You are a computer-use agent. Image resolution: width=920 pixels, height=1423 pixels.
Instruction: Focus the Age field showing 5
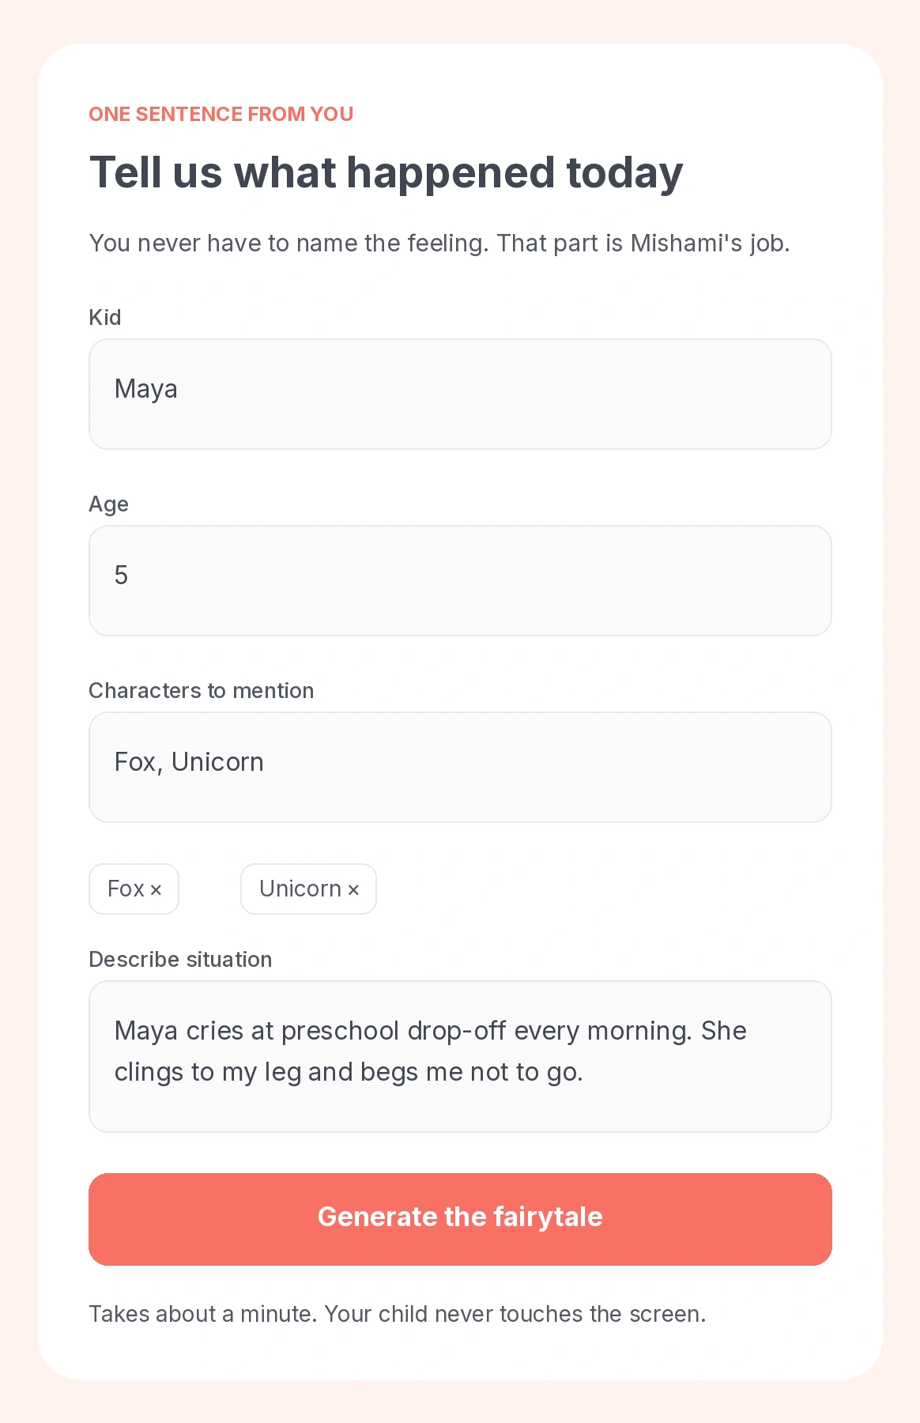coord(460,581)
